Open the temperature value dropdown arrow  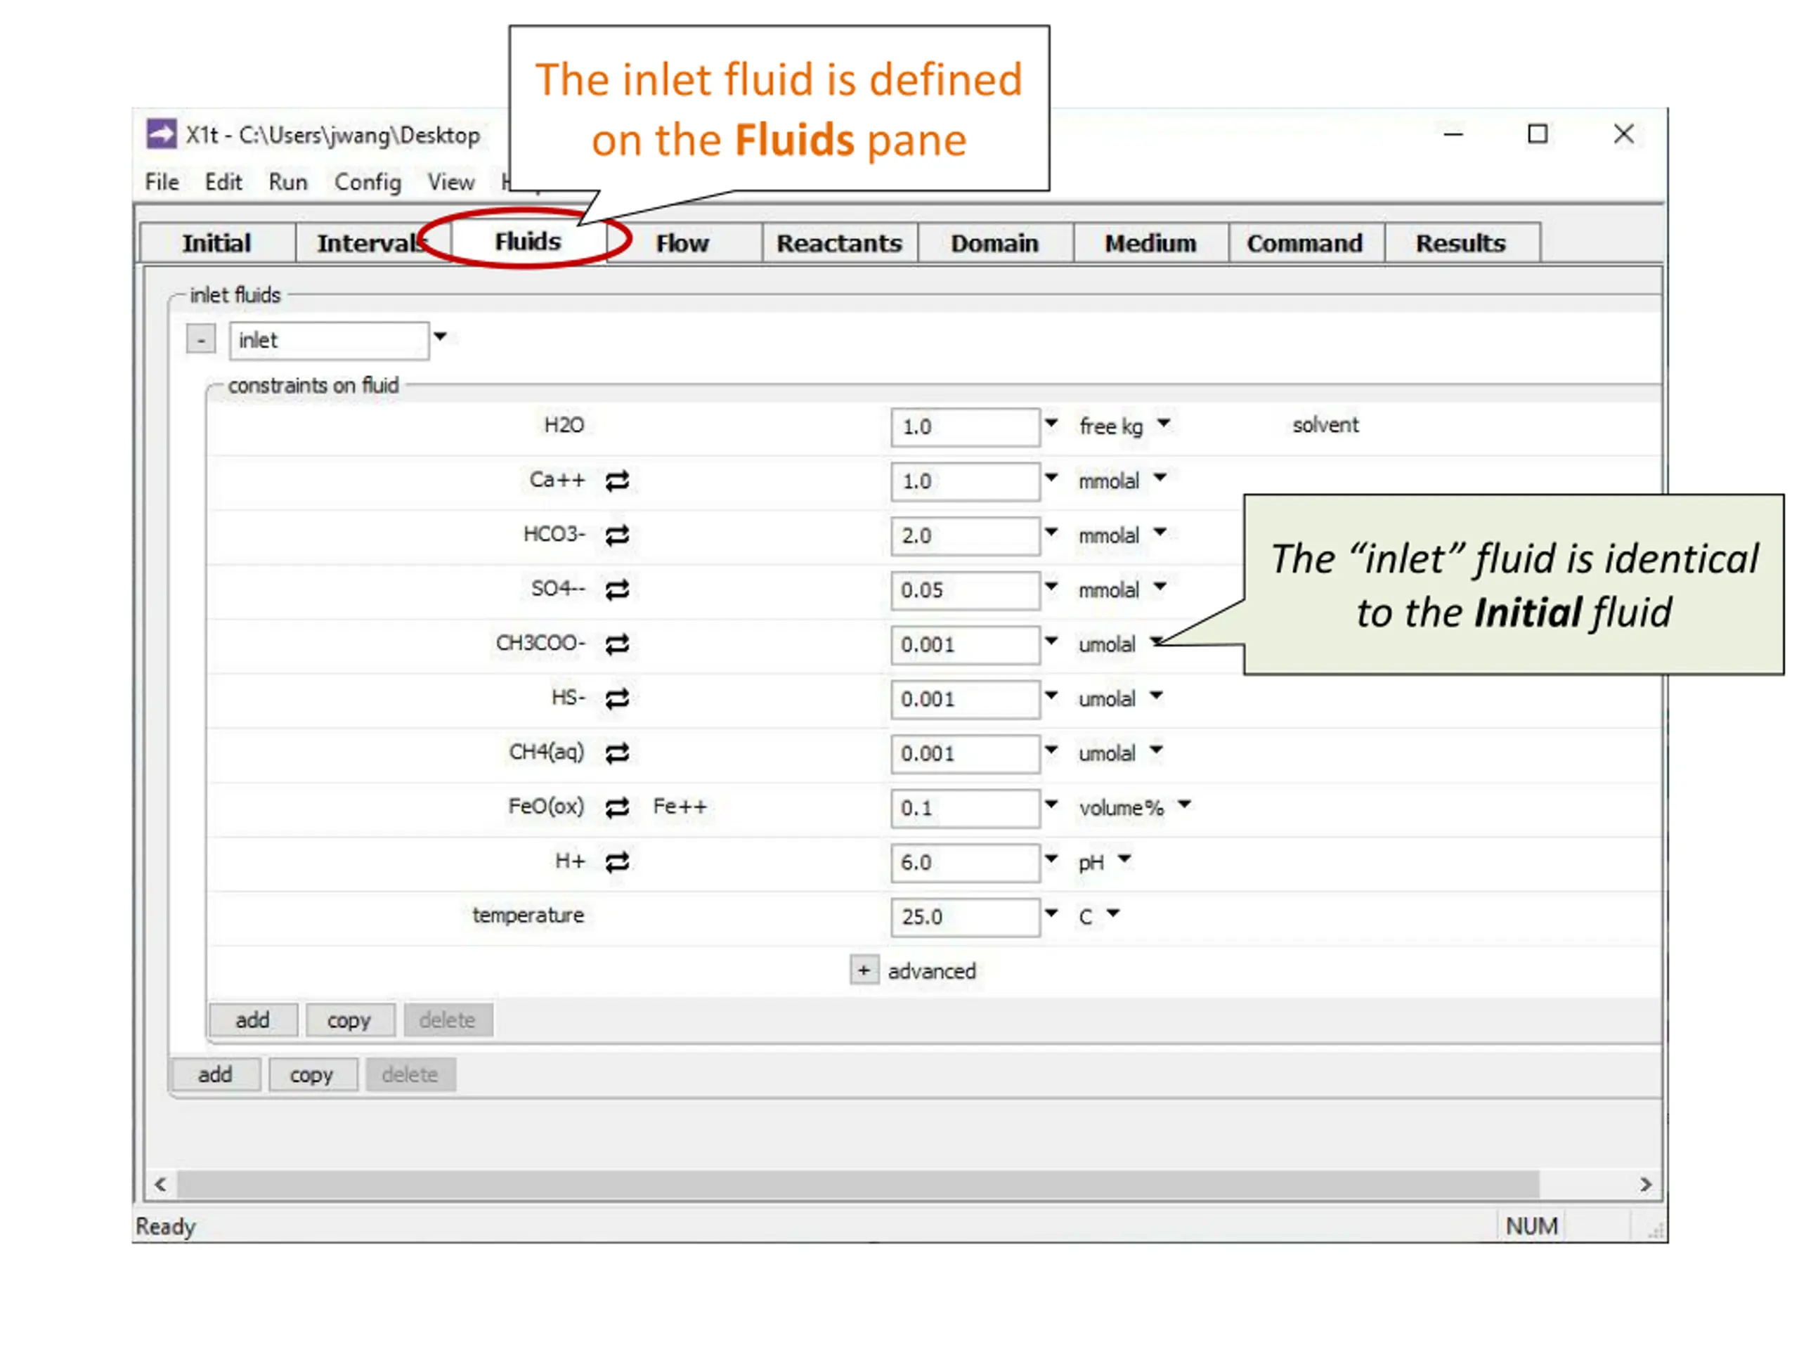point(1051,914)
